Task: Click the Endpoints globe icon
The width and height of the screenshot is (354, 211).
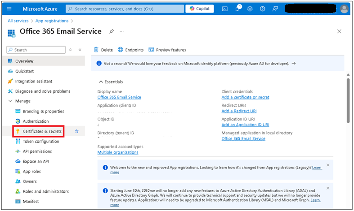Action: (121, 49)
